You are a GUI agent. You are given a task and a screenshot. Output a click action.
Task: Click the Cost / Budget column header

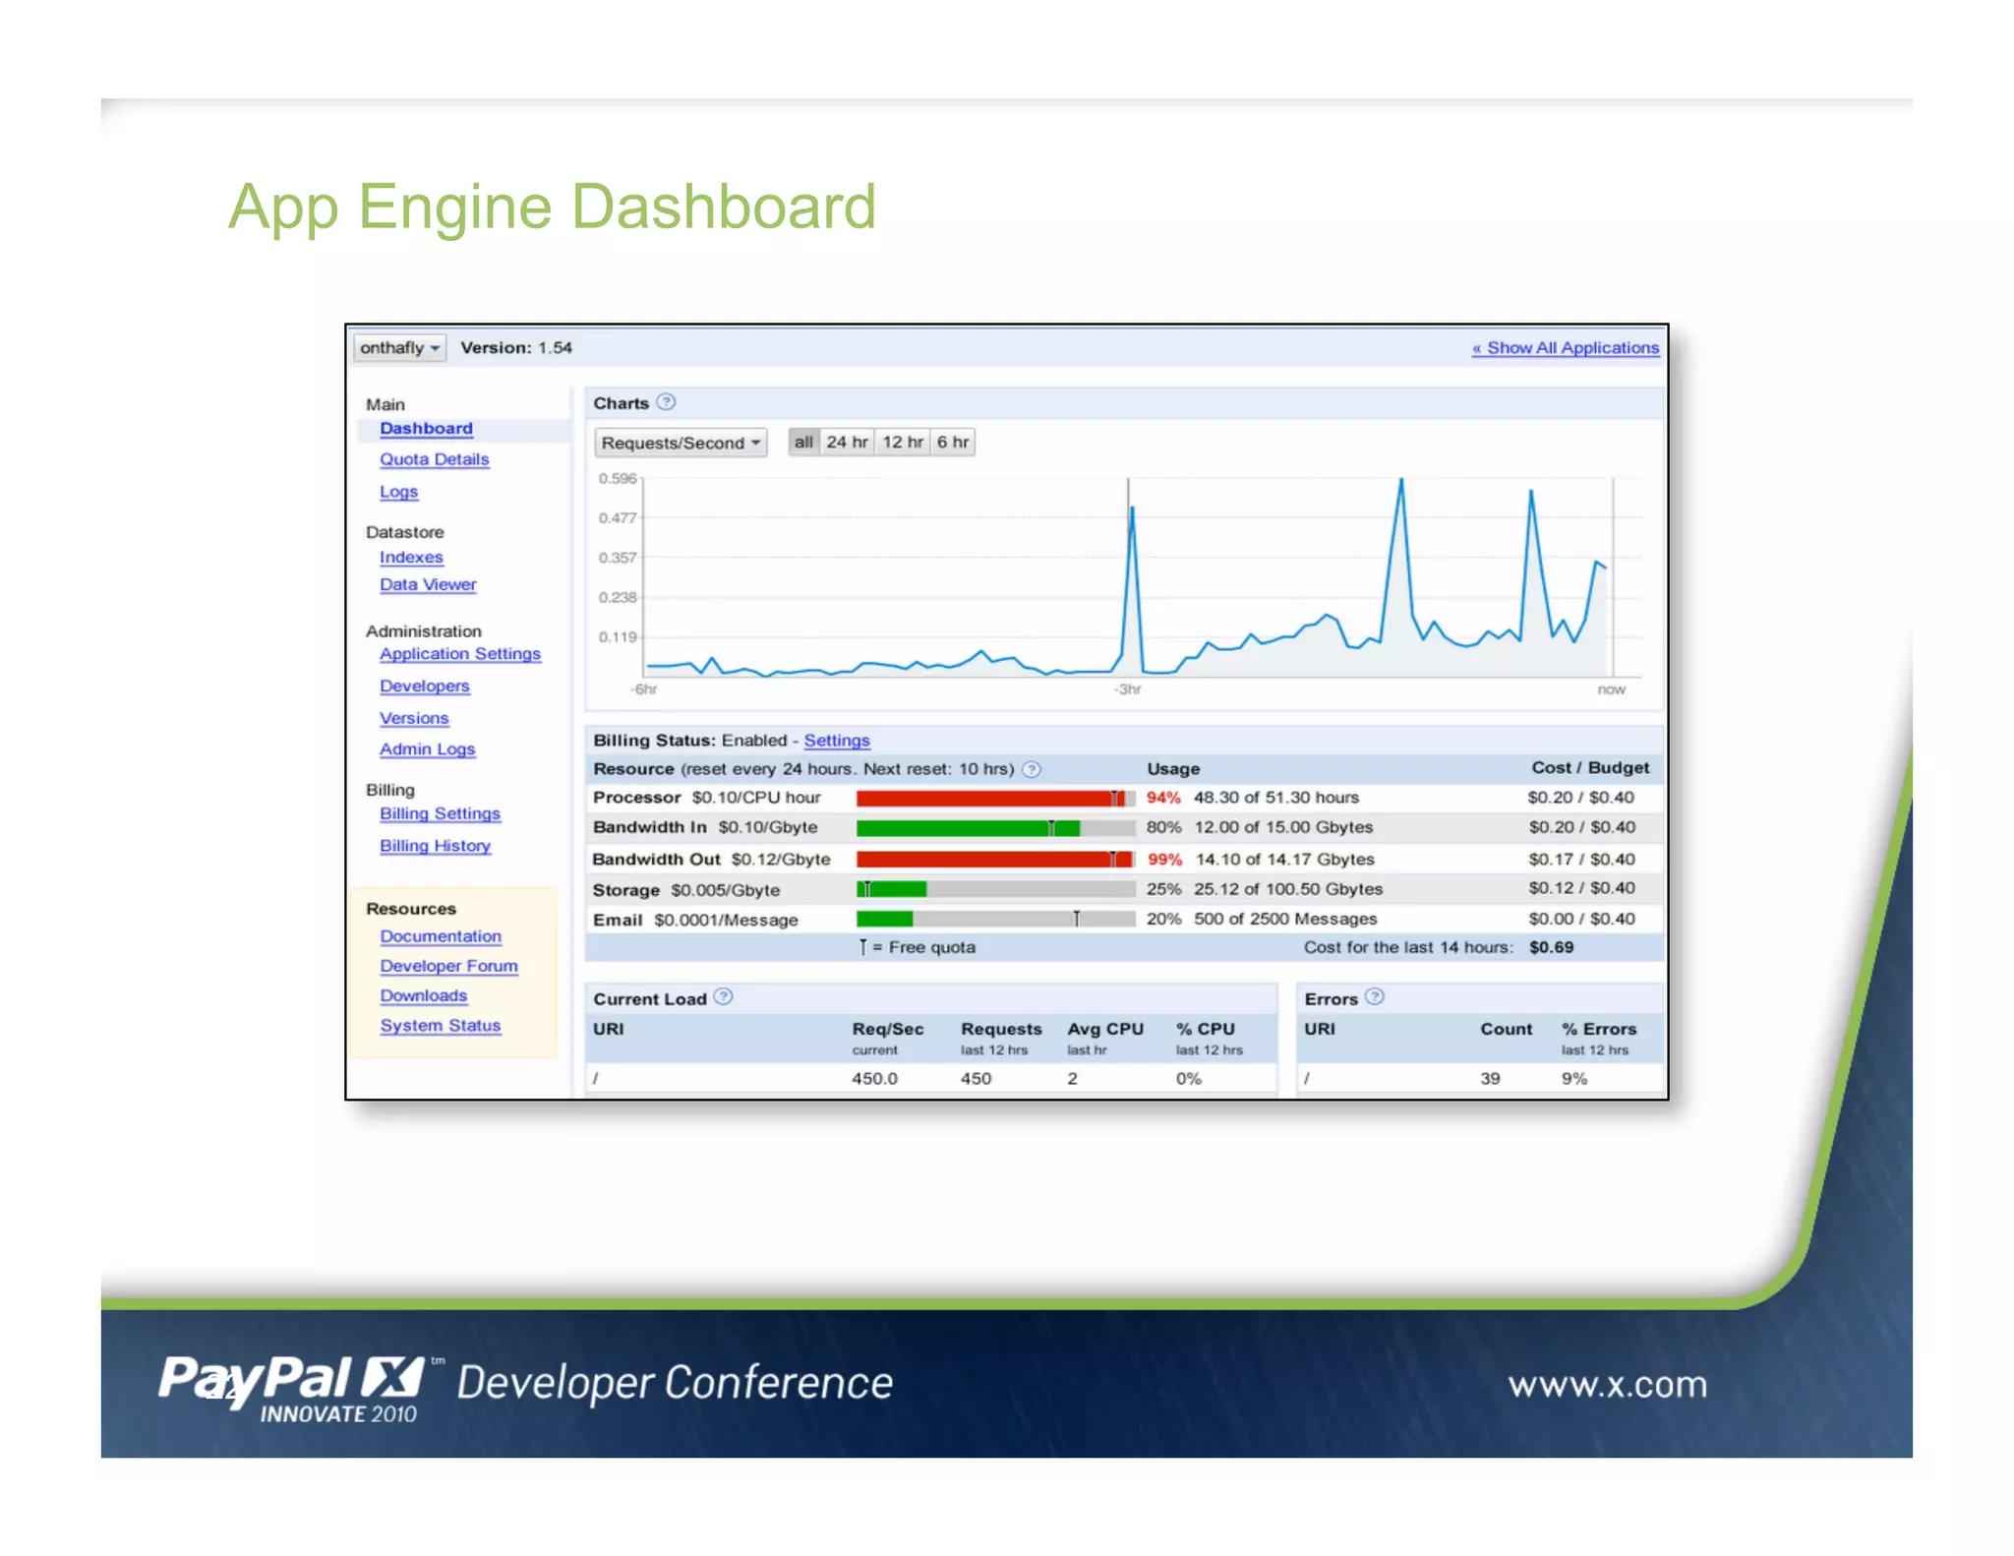[x=1590, y=767]
